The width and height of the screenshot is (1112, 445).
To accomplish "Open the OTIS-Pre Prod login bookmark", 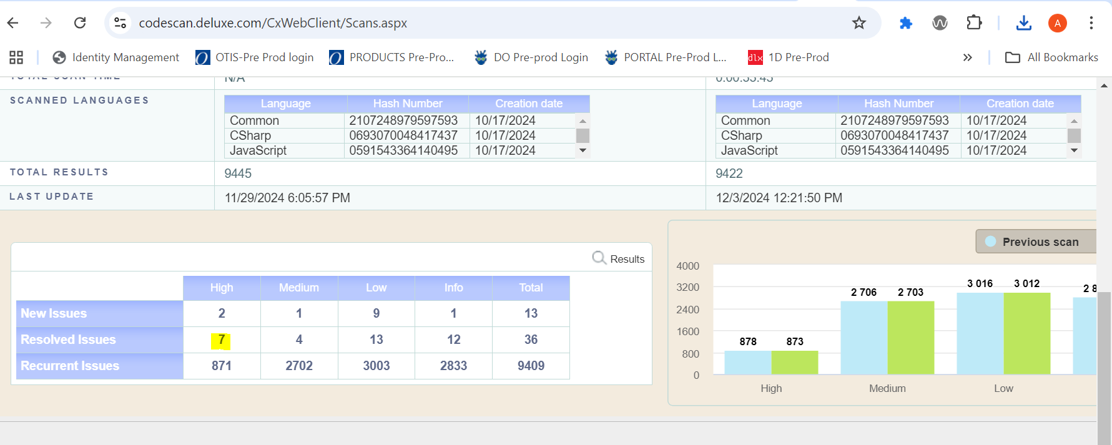I will pyautogui.click(x=255, y=57).
